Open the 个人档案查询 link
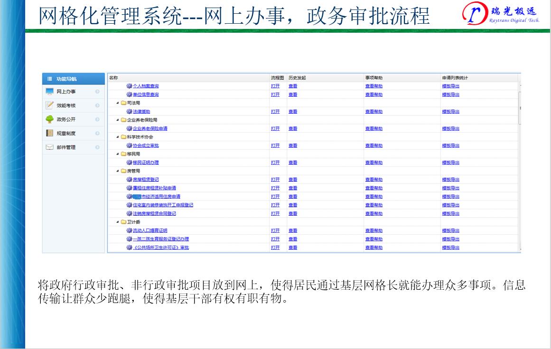Screen dimensions: 551x349 pyautogui.click(x=146, y=86)
